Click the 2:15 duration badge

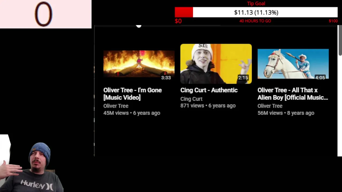(243, 78)
